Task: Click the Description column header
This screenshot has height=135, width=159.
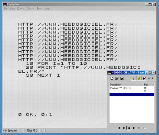Action: click(126, 85)
